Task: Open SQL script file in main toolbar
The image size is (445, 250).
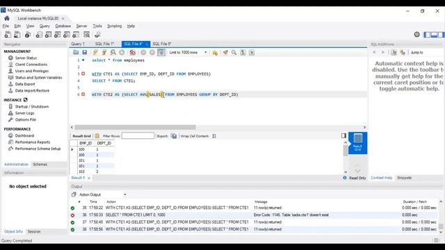Action: (x=17, y=35)
